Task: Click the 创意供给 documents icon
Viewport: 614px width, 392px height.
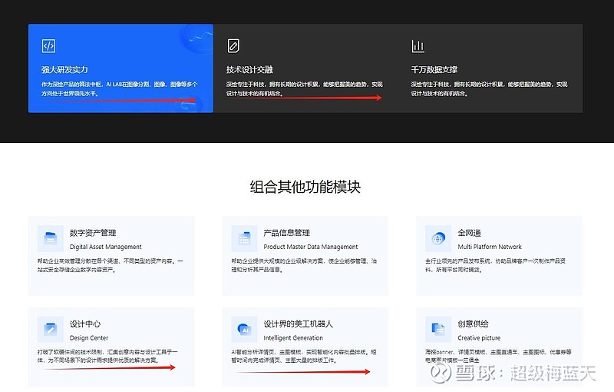Action: pos(438,329)
